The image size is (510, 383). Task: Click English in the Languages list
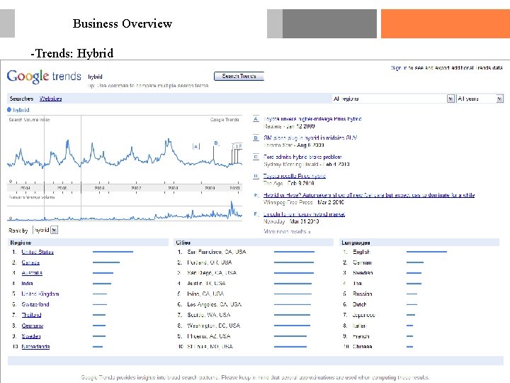tap(361, 252)
